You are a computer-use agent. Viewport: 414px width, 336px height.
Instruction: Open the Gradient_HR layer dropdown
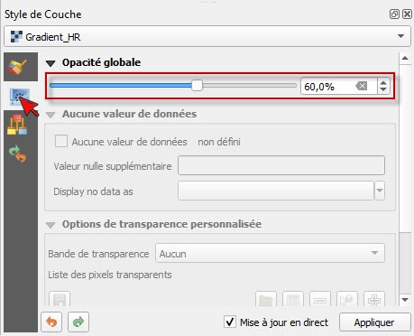coord(207,36)
